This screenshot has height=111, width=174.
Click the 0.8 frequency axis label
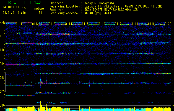[x=2, y=78]
